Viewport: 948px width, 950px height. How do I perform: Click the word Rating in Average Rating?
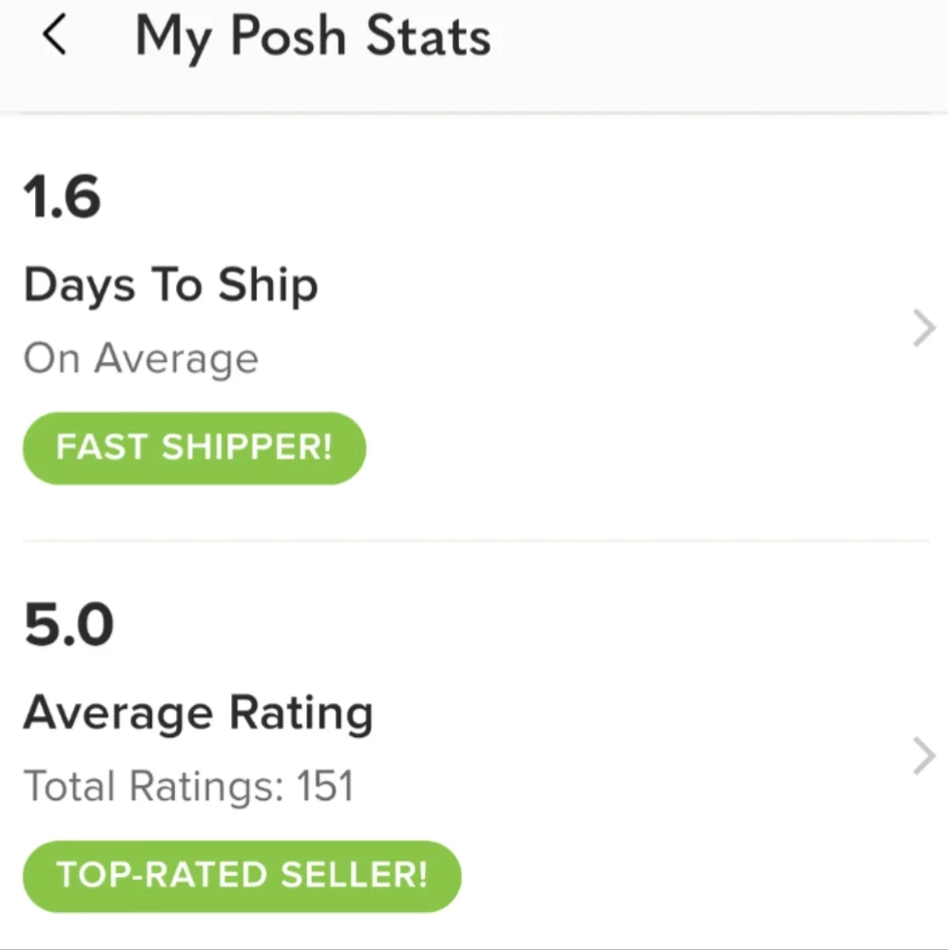tap(301, 713)
